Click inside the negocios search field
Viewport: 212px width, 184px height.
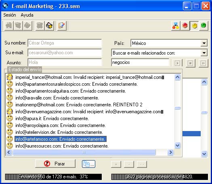point(140,62)
